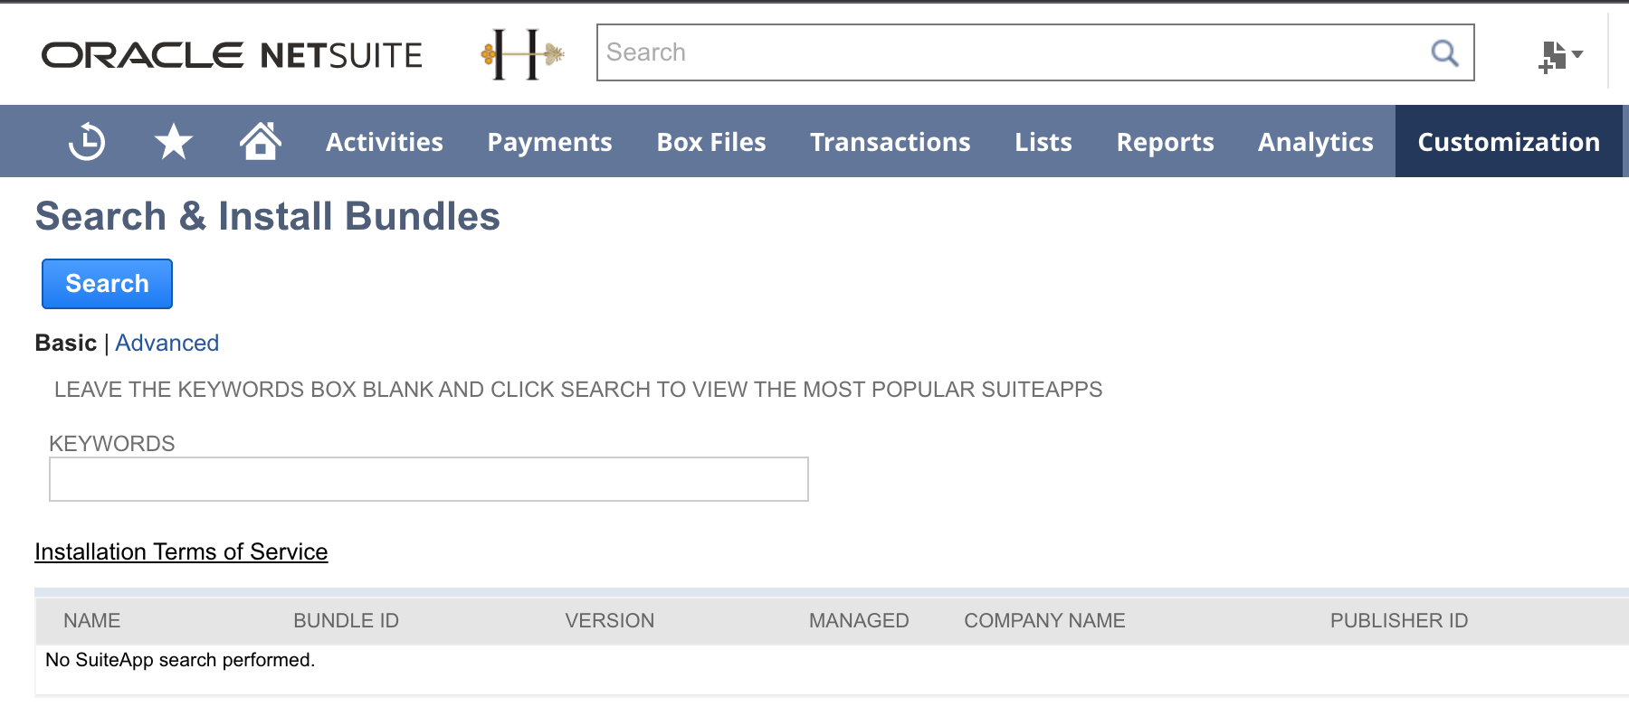Click the Search & Install Bundles heading

click(x=267, y=216)
